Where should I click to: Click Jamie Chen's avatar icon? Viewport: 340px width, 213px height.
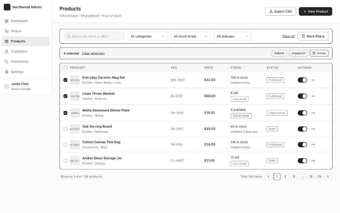(x=6, y=86)
